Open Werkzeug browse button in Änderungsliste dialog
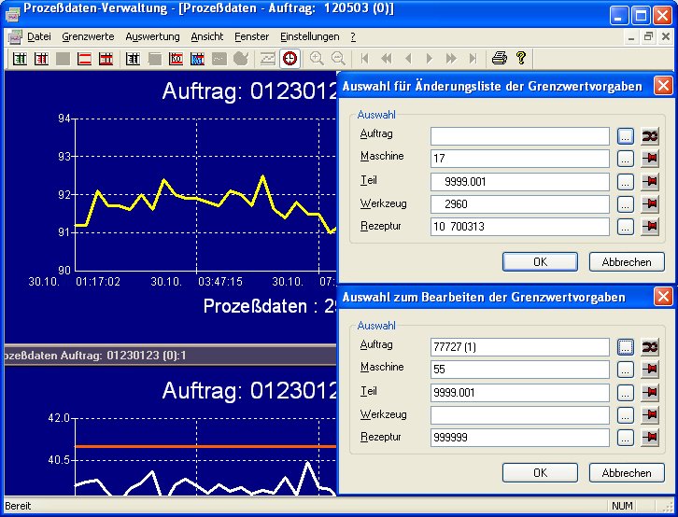The width and height of the screenshot is (678, 517). [x=626, y=204]
